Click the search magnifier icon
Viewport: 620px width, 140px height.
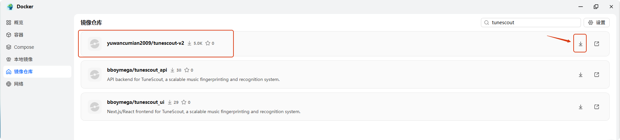click(487, 23)
